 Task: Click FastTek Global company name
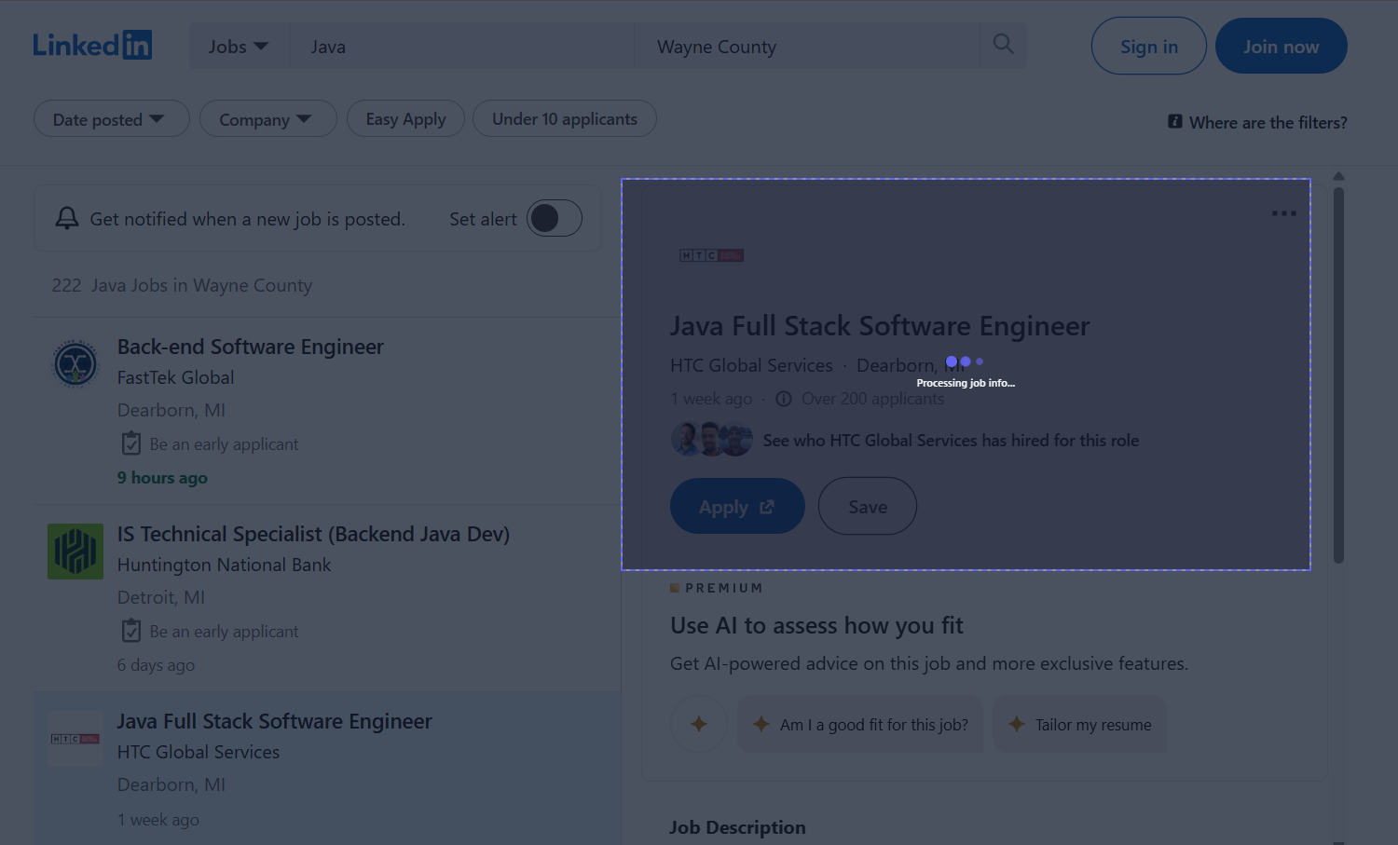[x=176, y=377]
